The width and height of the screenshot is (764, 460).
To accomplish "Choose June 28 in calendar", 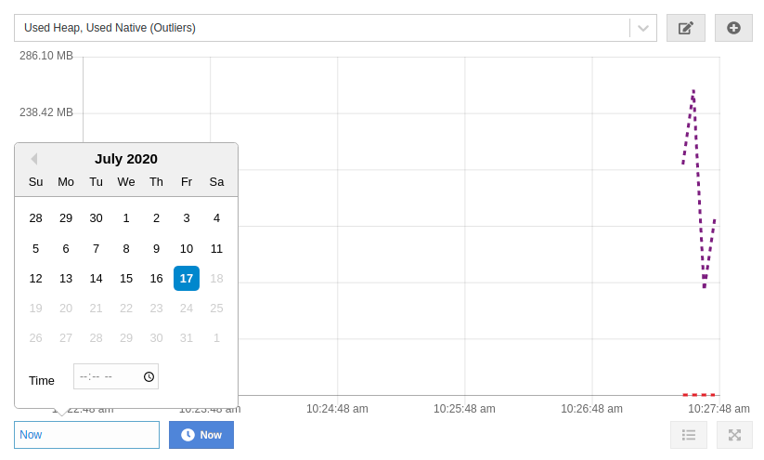I will click(35, 218).
